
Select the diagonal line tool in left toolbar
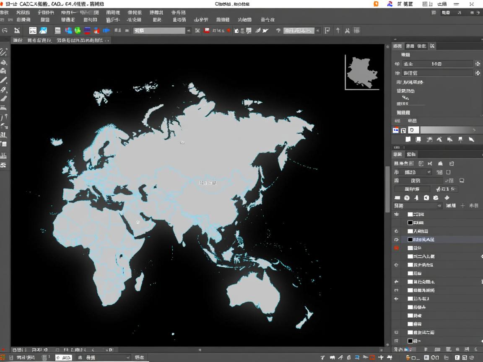coord(4,80)
